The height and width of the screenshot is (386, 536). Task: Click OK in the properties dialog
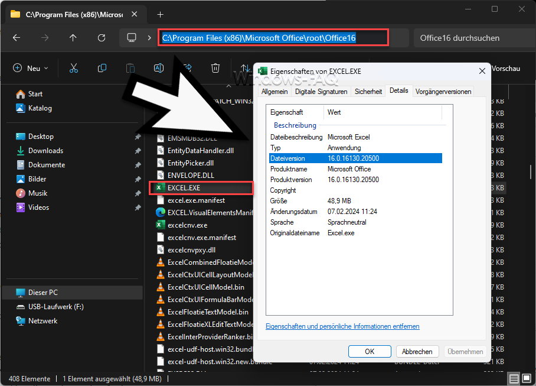click(x=370, y=352)
